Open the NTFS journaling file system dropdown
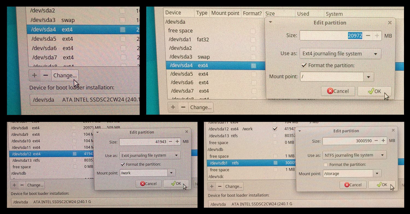This screenshot has height=214, width=410. pos(355,155)
